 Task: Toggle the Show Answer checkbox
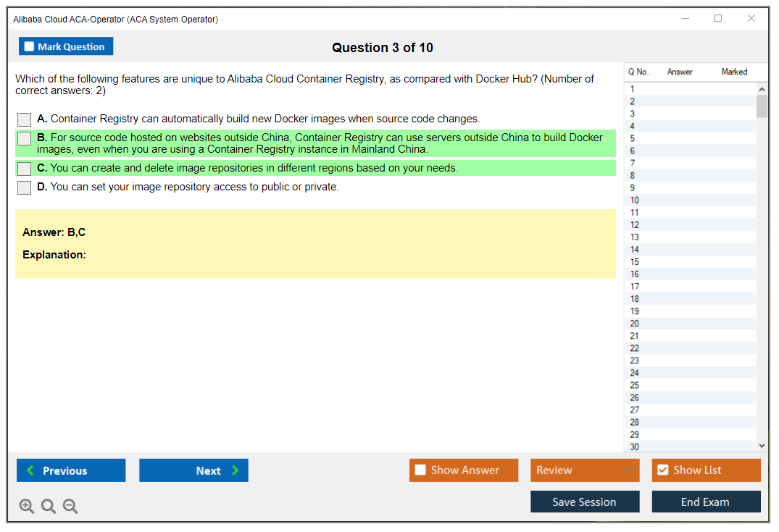click(x=420, y=470)
